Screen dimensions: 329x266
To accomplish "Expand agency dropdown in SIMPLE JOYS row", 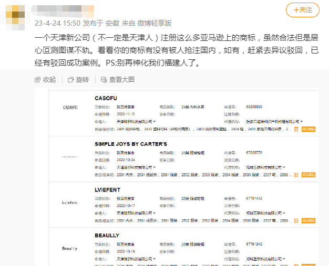I will [284, 167].
